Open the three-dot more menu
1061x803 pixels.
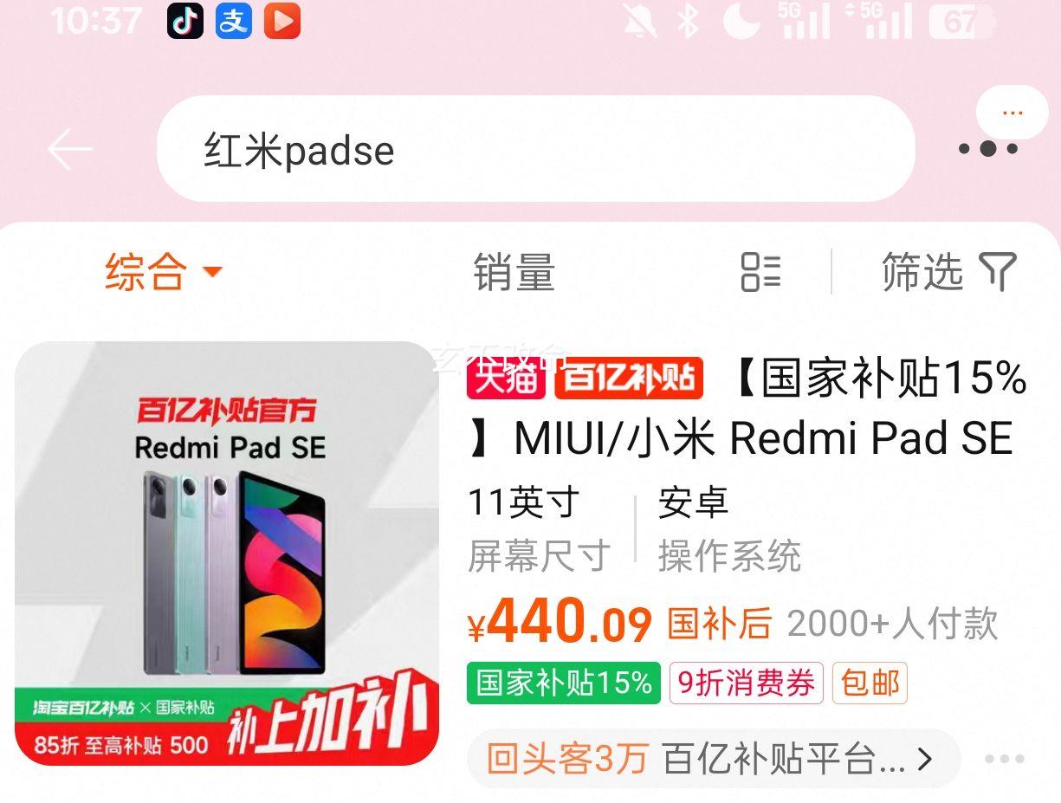[x=988, y=149]
